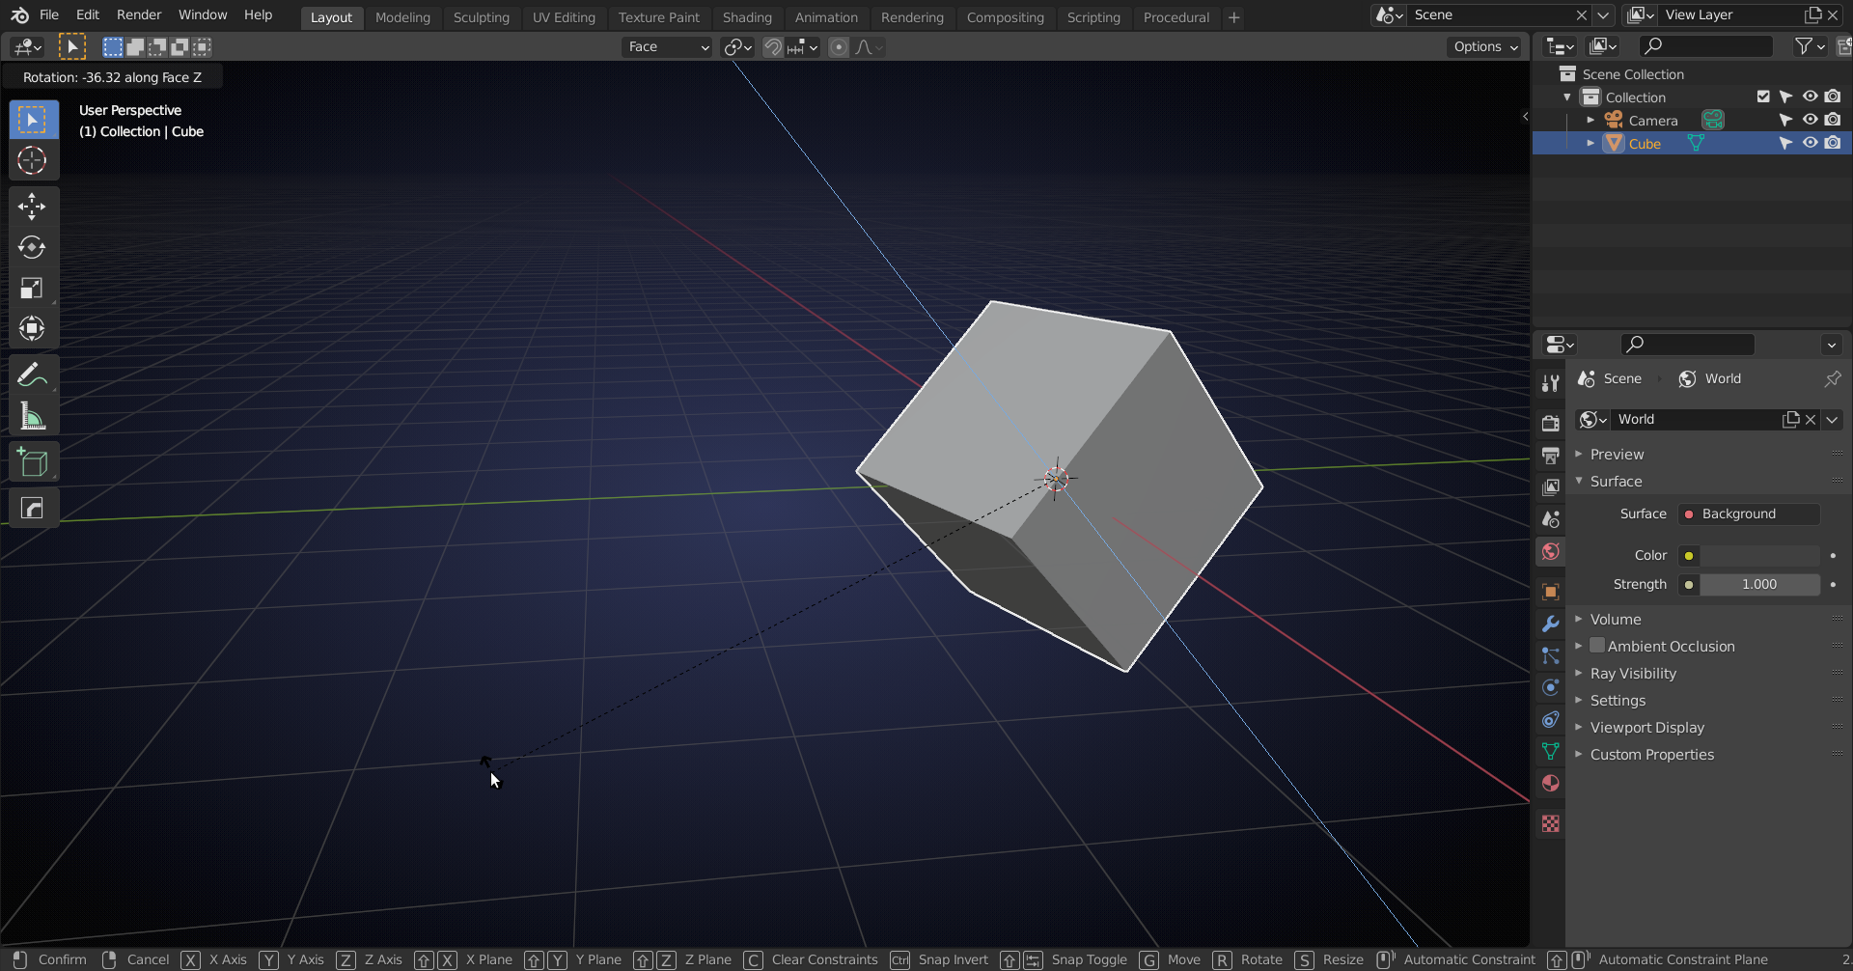Open the Render menu

138,14
